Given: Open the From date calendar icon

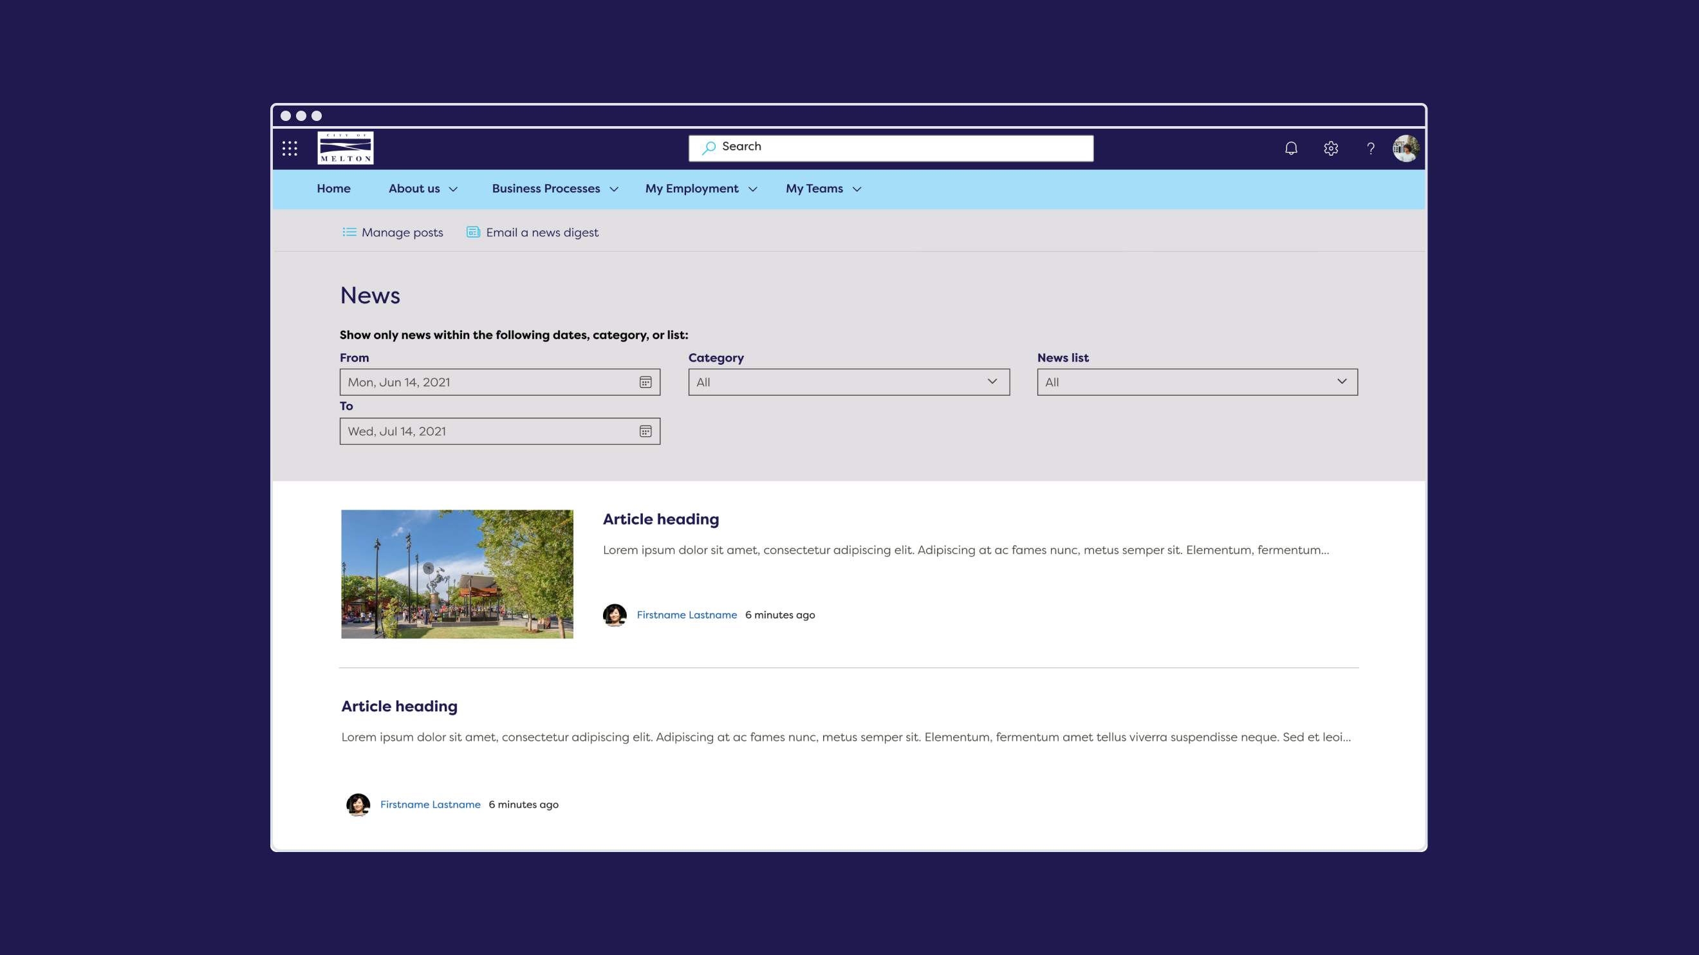Looking at the screenshot, I should pyautogui.click(x=645, y=382).
